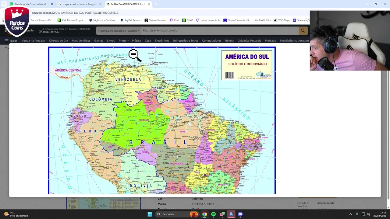Open the weather widget showing 30°C
The image size is (390, 219).
click(x=16, y=214)
